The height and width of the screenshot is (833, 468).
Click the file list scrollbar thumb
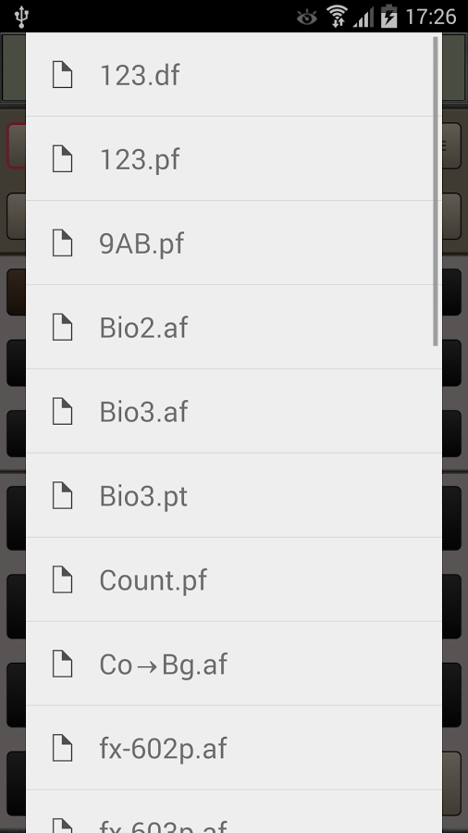(437, 192)
